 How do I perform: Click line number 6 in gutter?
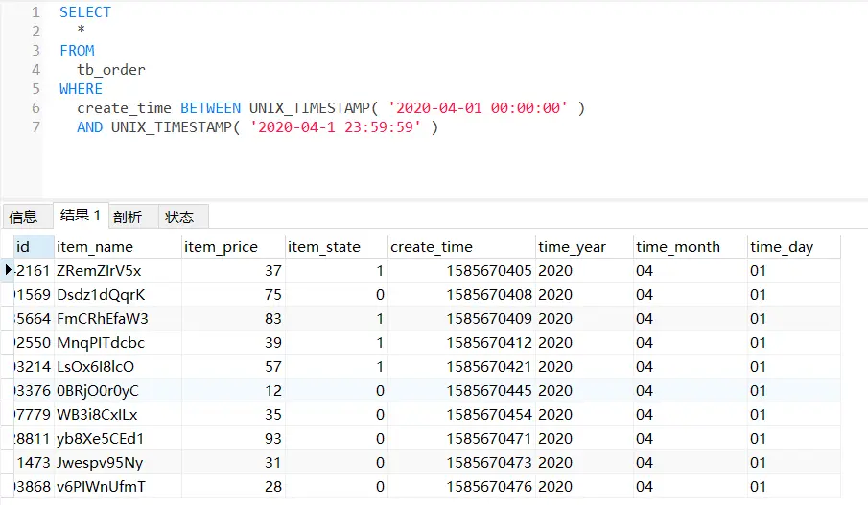36,108
